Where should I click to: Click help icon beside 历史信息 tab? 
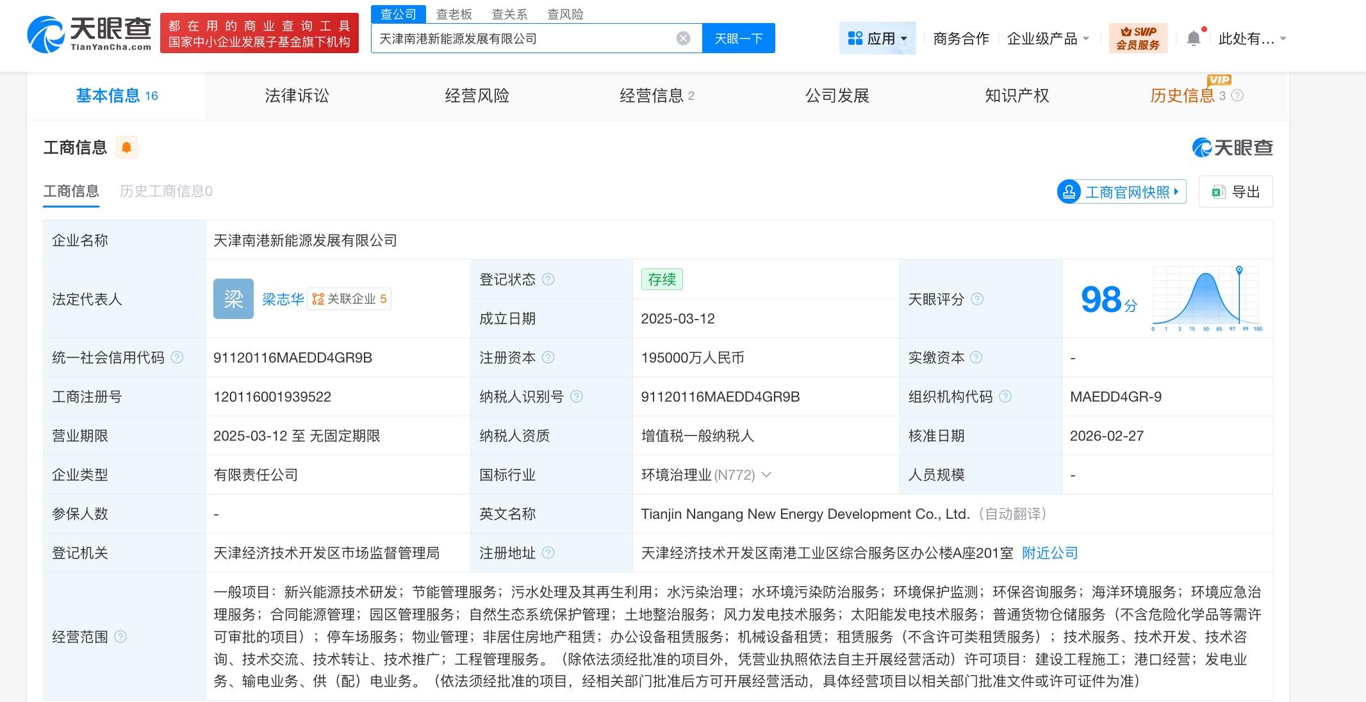coord(1237,95)
